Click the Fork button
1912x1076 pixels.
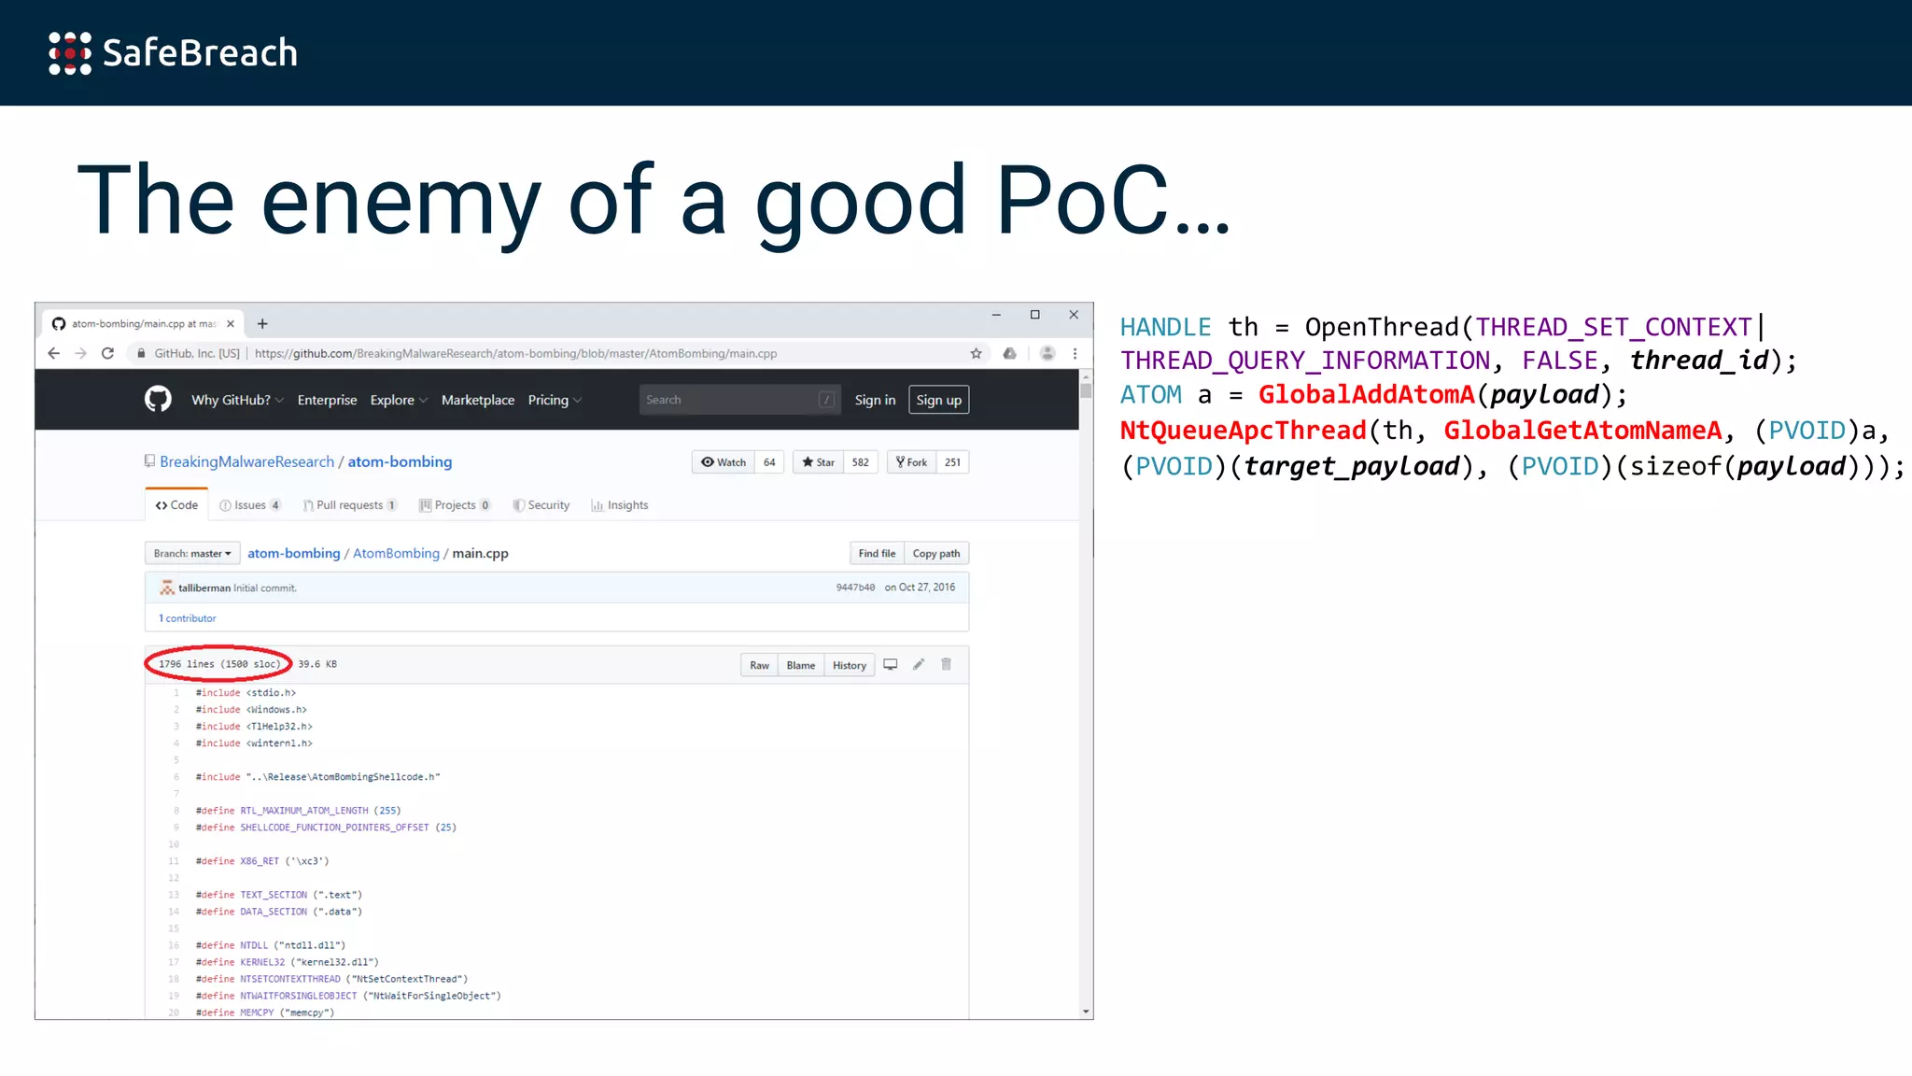click(x=911, y=461)
